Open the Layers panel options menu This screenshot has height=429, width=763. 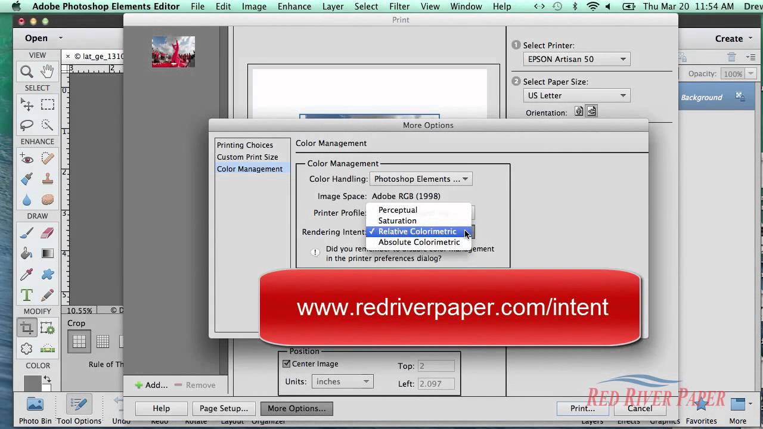[751, 57]
